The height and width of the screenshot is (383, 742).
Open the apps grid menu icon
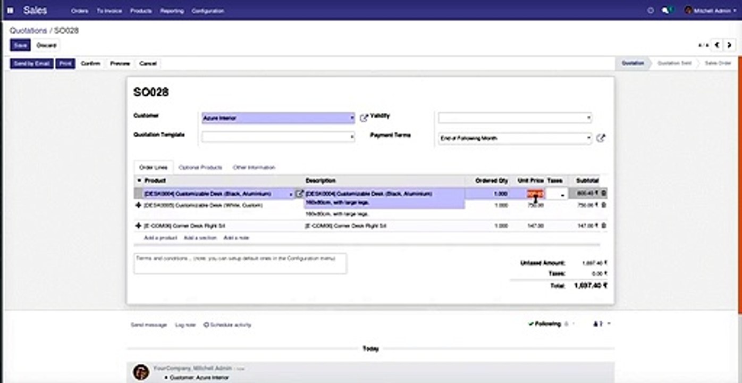[10, 10]
